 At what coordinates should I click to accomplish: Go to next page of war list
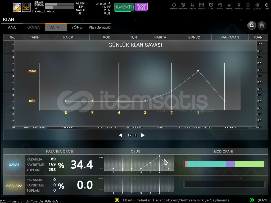(143, 135)
